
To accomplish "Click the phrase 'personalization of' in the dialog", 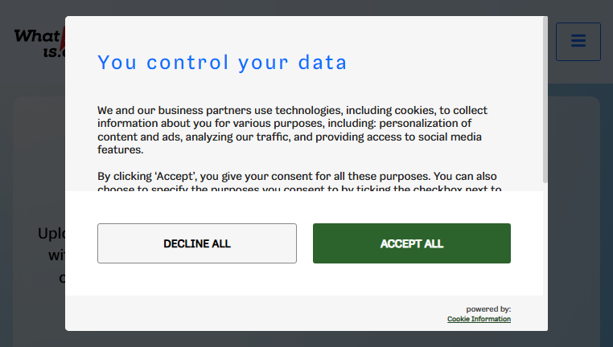I will click(x=426, y=124).
